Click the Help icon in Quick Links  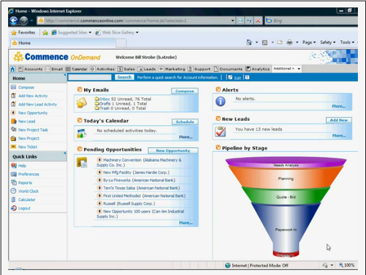coord(14,165)
